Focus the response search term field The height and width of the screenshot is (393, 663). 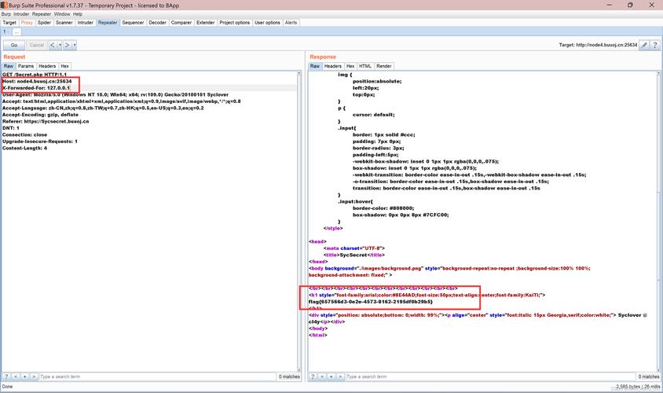click(x=491, y=376)
